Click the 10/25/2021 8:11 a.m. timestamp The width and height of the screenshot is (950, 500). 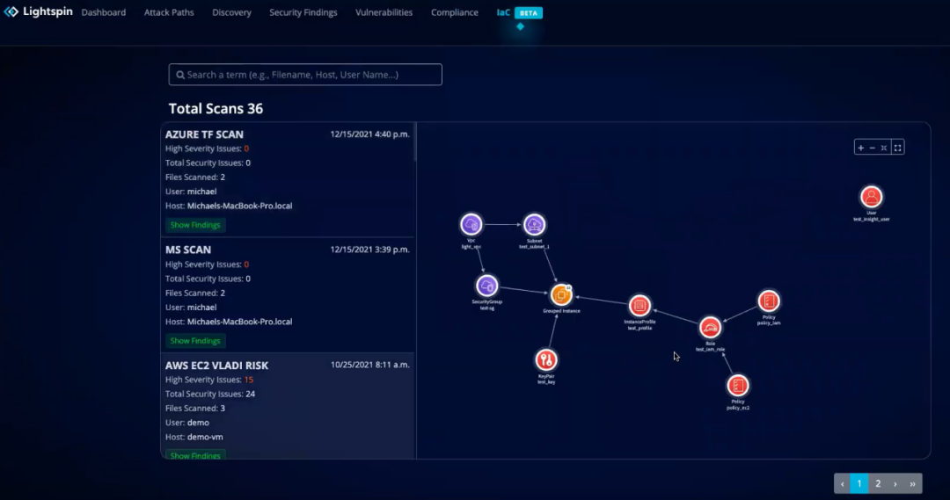tap(370, 365)
